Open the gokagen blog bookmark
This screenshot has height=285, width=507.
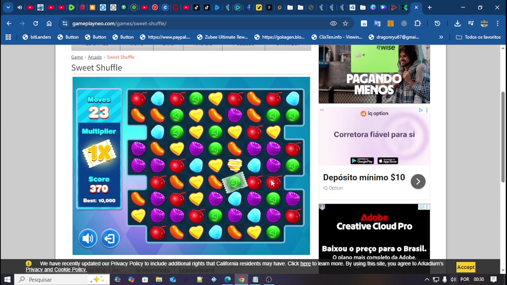pos(280,37)
